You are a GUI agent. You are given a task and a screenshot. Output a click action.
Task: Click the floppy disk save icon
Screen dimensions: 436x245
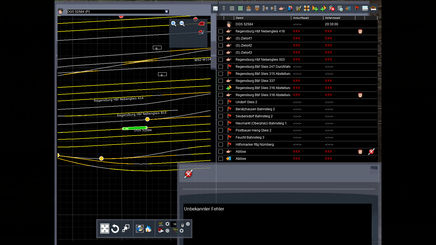[x=215, y=8]
